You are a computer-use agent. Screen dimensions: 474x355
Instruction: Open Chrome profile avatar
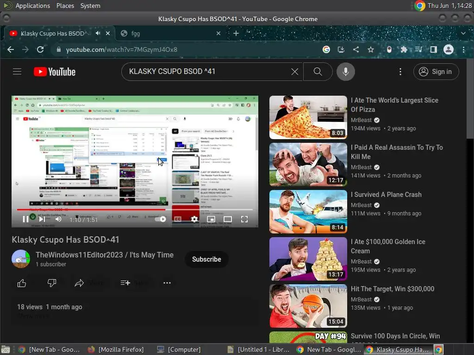[448, 49]
